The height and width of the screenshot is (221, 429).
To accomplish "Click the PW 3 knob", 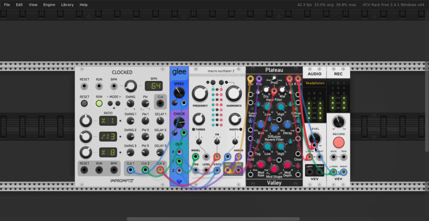I will tap(145, 152).
